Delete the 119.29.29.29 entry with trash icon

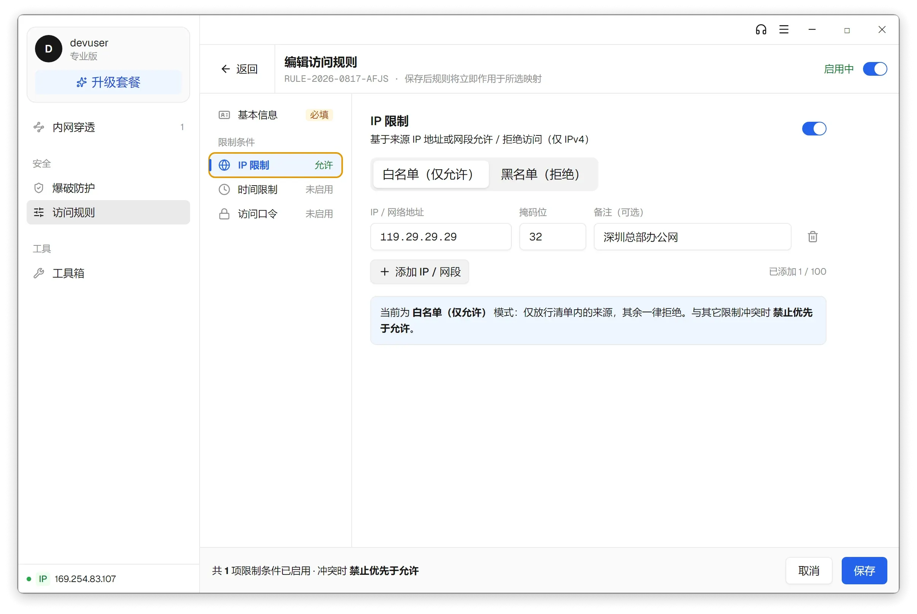tap(812, 237)
